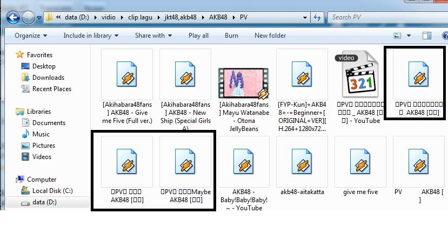448x248 pixels.
Task: Click the file name text give me five
Action: click(x=360, y=192)
